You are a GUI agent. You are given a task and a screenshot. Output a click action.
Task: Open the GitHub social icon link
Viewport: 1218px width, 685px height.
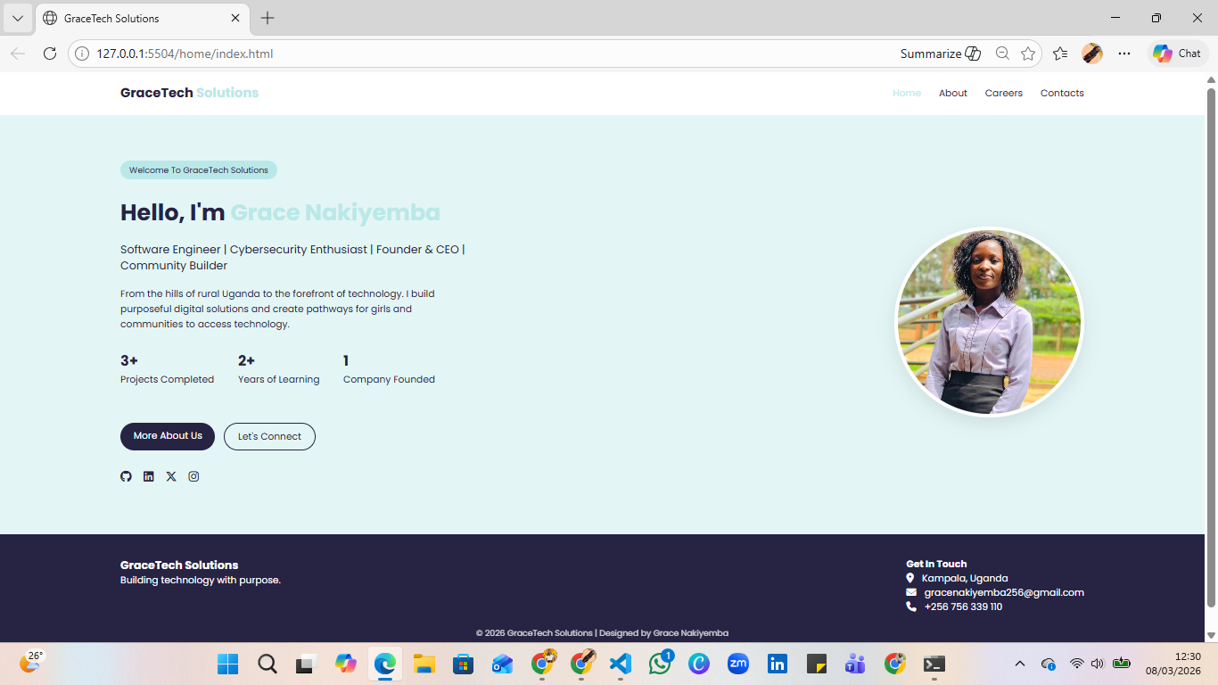[126, 476]
